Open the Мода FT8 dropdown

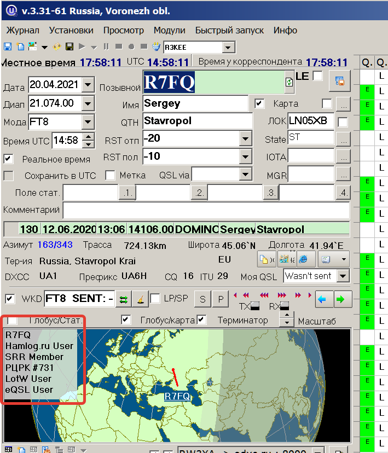pyautogui.click(x=88, y=121)
